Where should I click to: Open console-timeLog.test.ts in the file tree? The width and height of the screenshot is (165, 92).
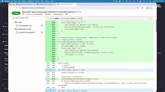click(27, 32)
